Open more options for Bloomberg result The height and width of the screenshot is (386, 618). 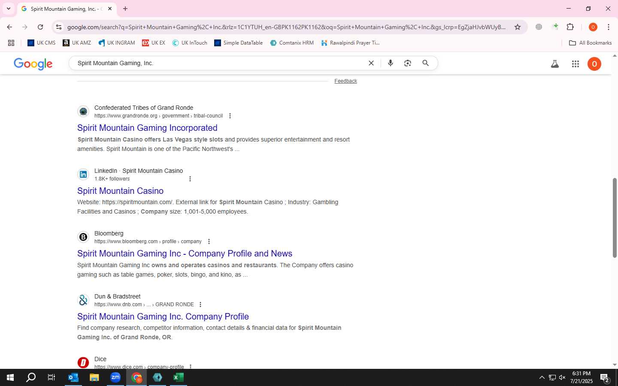(209, 241)
